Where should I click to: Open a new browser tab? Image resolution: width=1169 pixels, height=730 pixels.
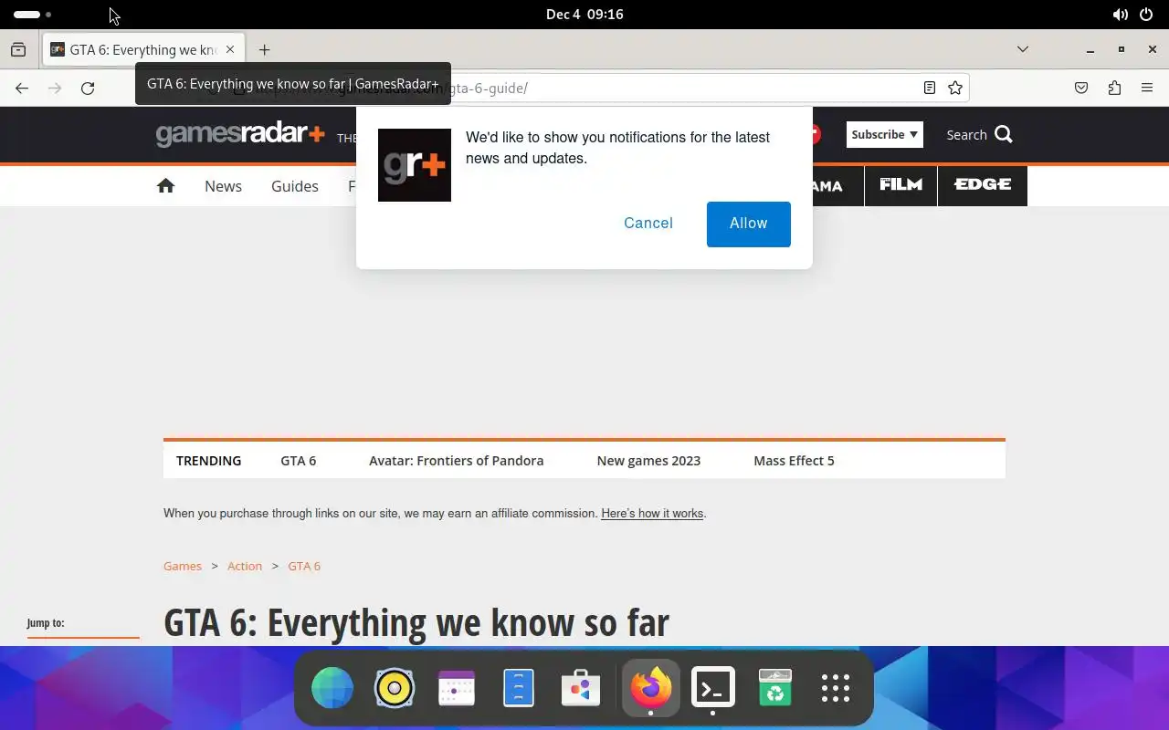pos(264,49)
